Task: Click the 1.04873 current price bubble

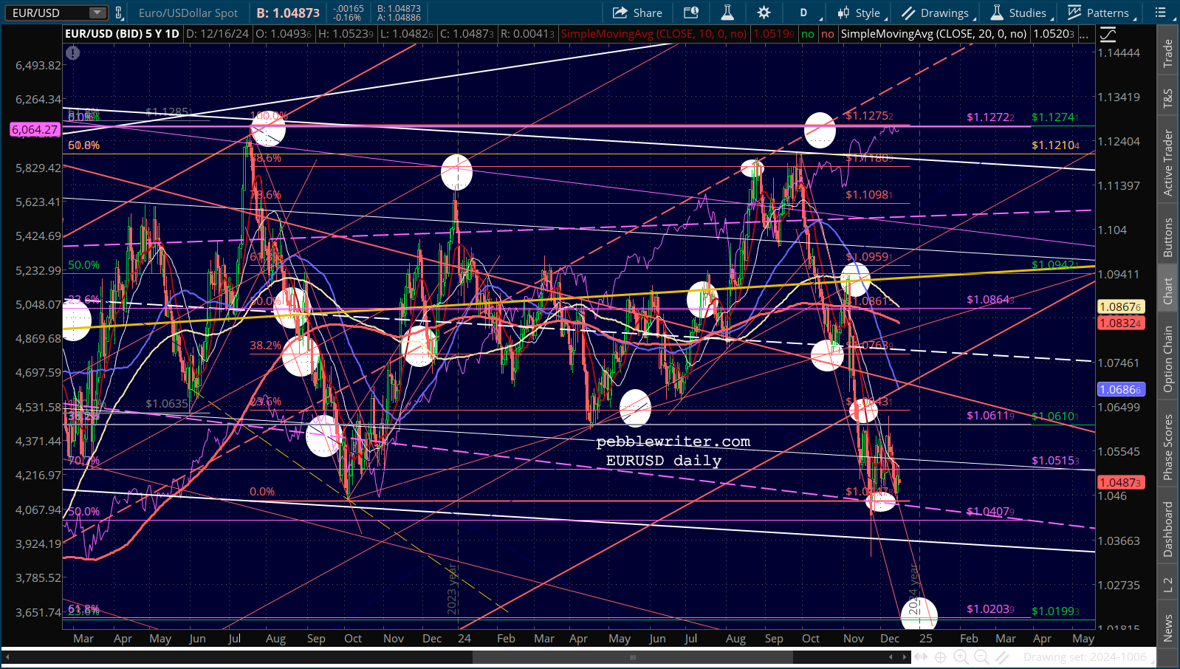Action: tap(1121, 482)
